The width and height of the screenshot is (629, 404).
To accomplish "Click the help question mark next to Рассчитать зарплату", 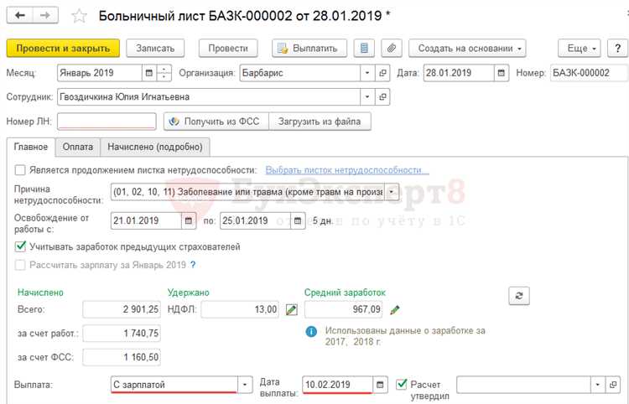I will pos(193,265).
